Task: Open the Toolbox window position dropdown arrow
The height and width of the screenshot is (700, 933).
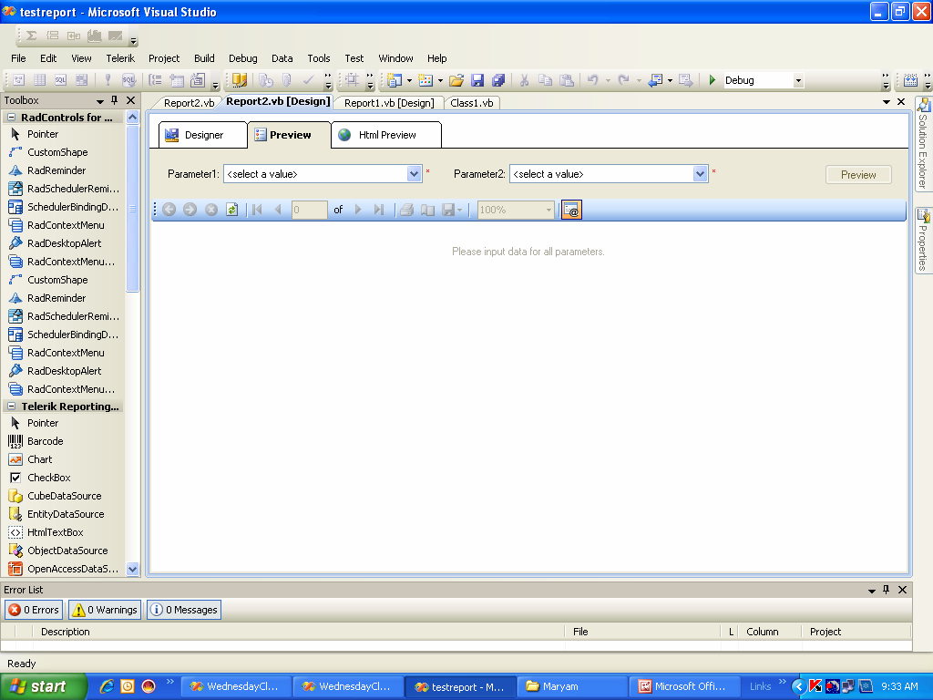Action: [x=100, y=101]
